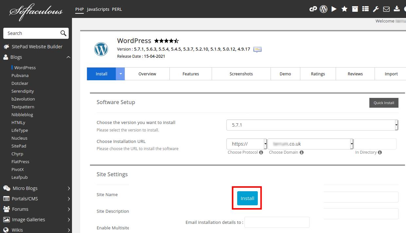
Task: Click the Portals/CMS icon
Action: (x=6, y=199)
